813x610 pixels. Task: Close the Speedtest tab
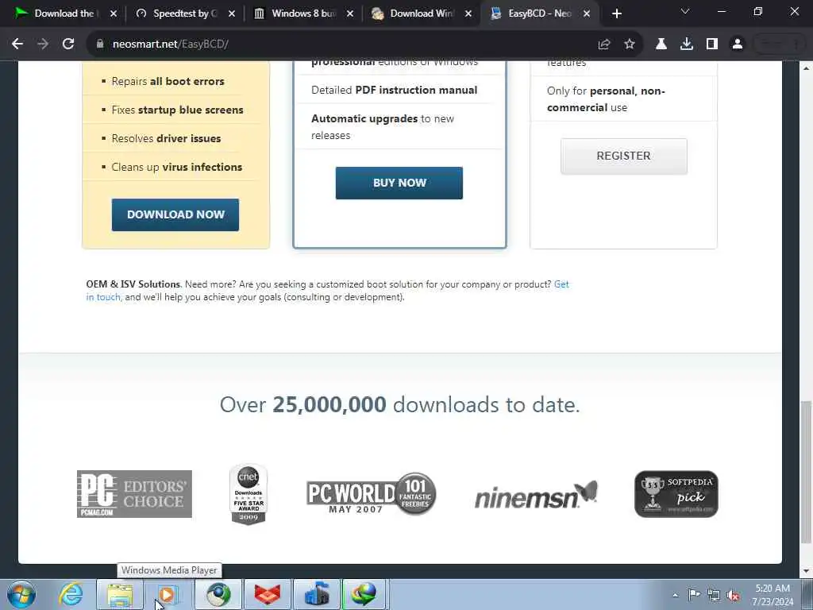[x=232, y=14]
